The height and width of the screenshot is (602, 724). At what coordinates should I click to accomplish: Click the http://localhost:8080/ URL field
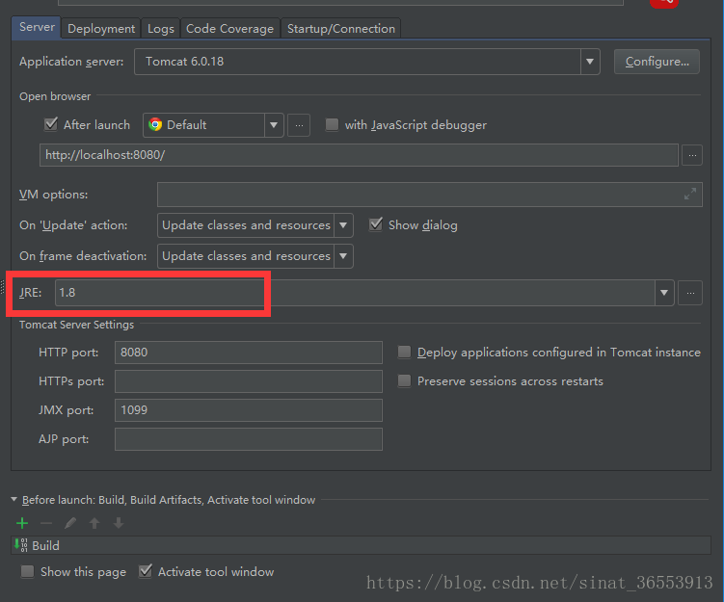(359, 155)
